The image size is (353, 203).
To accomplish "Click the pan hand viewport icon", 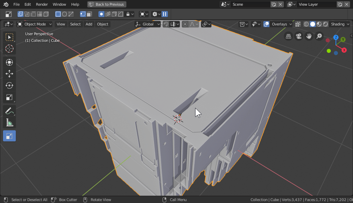I will (309, 36).
